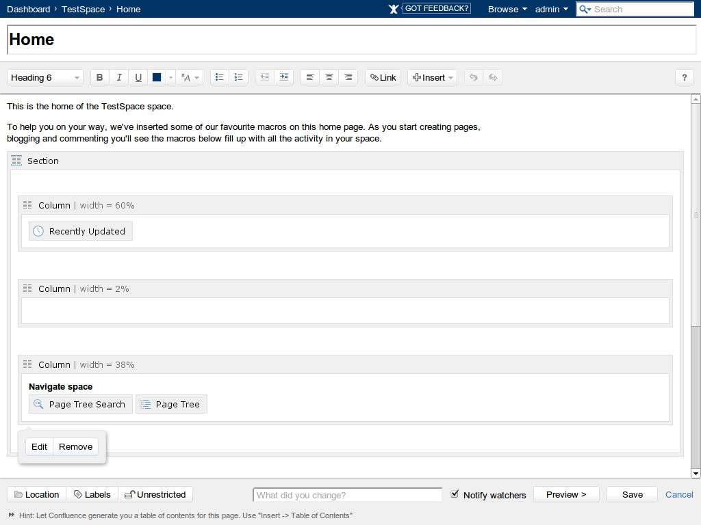Open the Heading 6 paragraph style dropdown

click(45, 77)
